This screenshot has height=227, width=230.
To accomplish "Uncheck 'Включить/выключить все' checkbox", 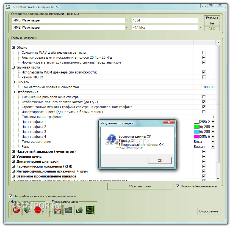I will click(x=178, y=186).
